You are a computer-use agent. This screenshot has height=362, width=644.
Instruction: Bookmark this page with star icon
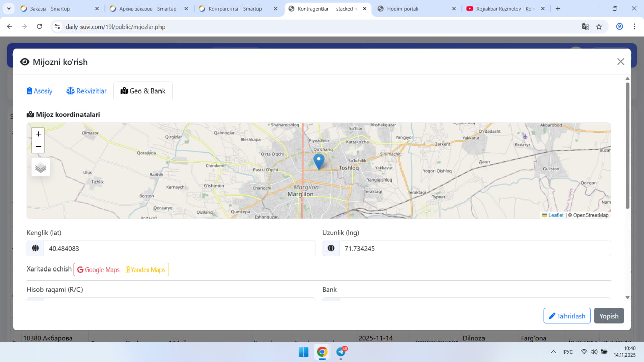(599, 27)
